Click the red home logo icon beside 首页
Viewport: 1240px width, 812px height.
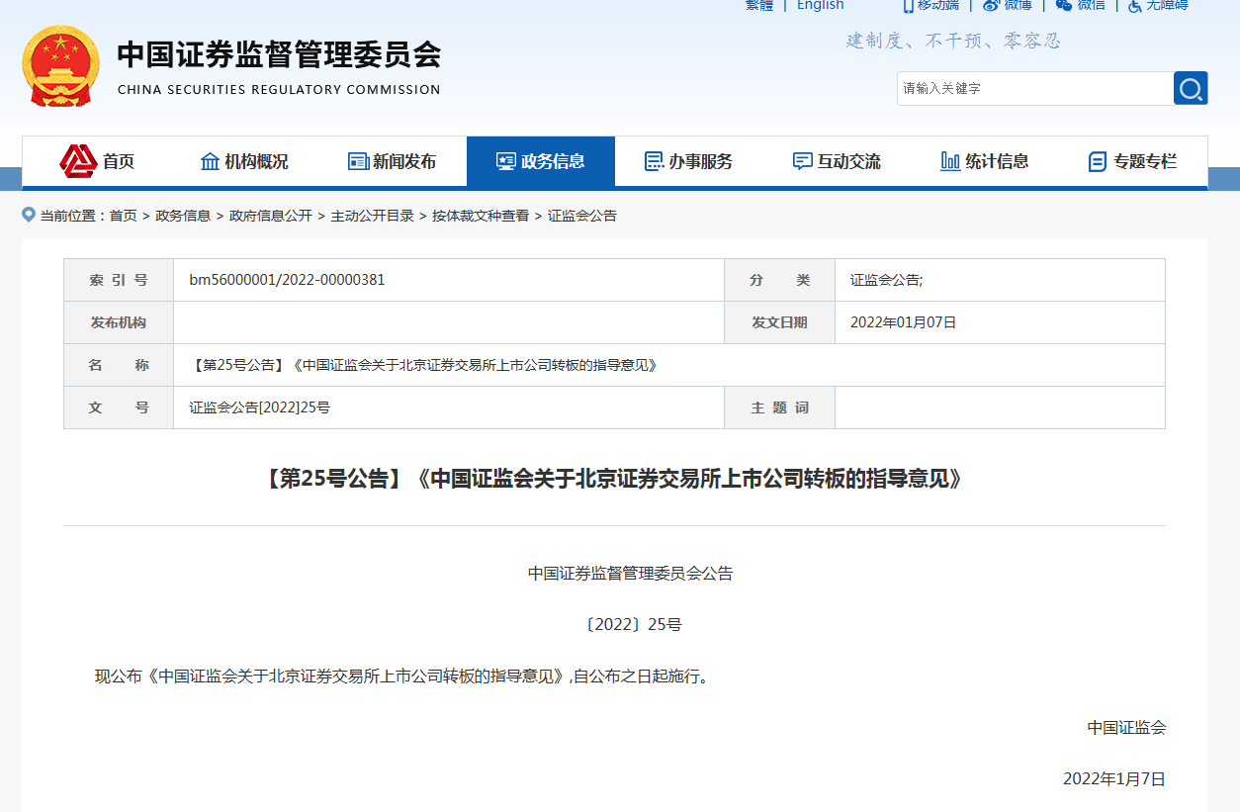click(78, 161)
